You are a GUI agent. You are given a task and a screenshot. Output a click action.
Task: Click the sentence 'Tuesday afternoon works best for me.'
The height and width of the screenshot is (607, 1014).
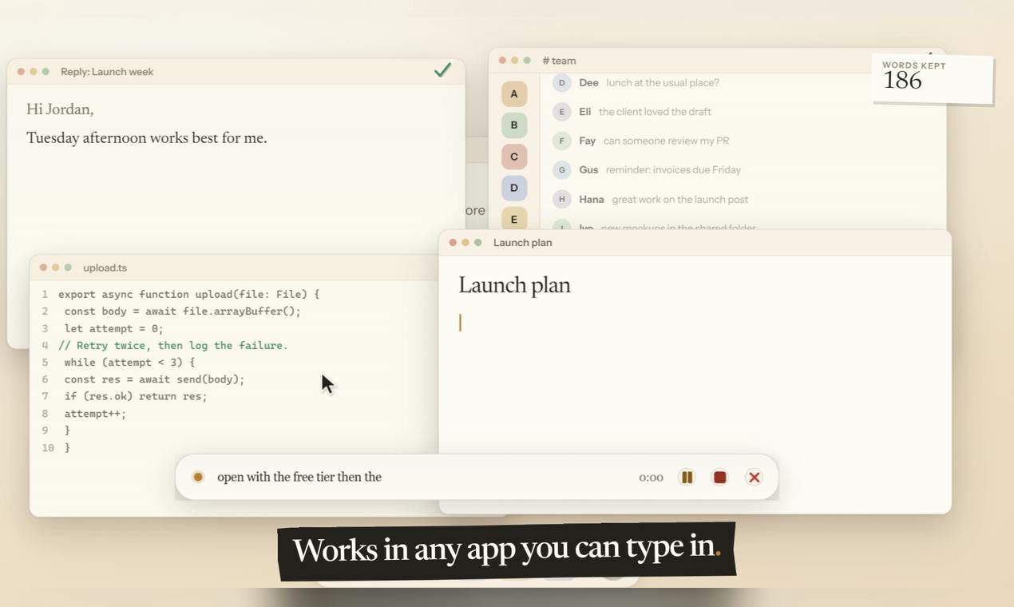point(147,138)
